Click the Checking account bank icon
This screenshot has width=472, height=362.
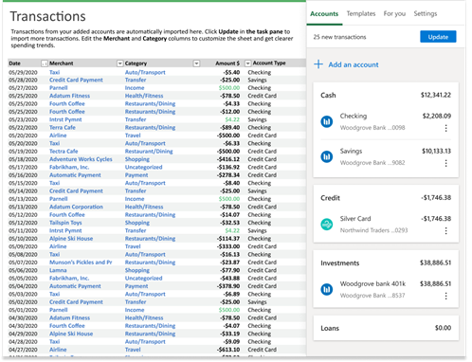(x=327, y=121)
